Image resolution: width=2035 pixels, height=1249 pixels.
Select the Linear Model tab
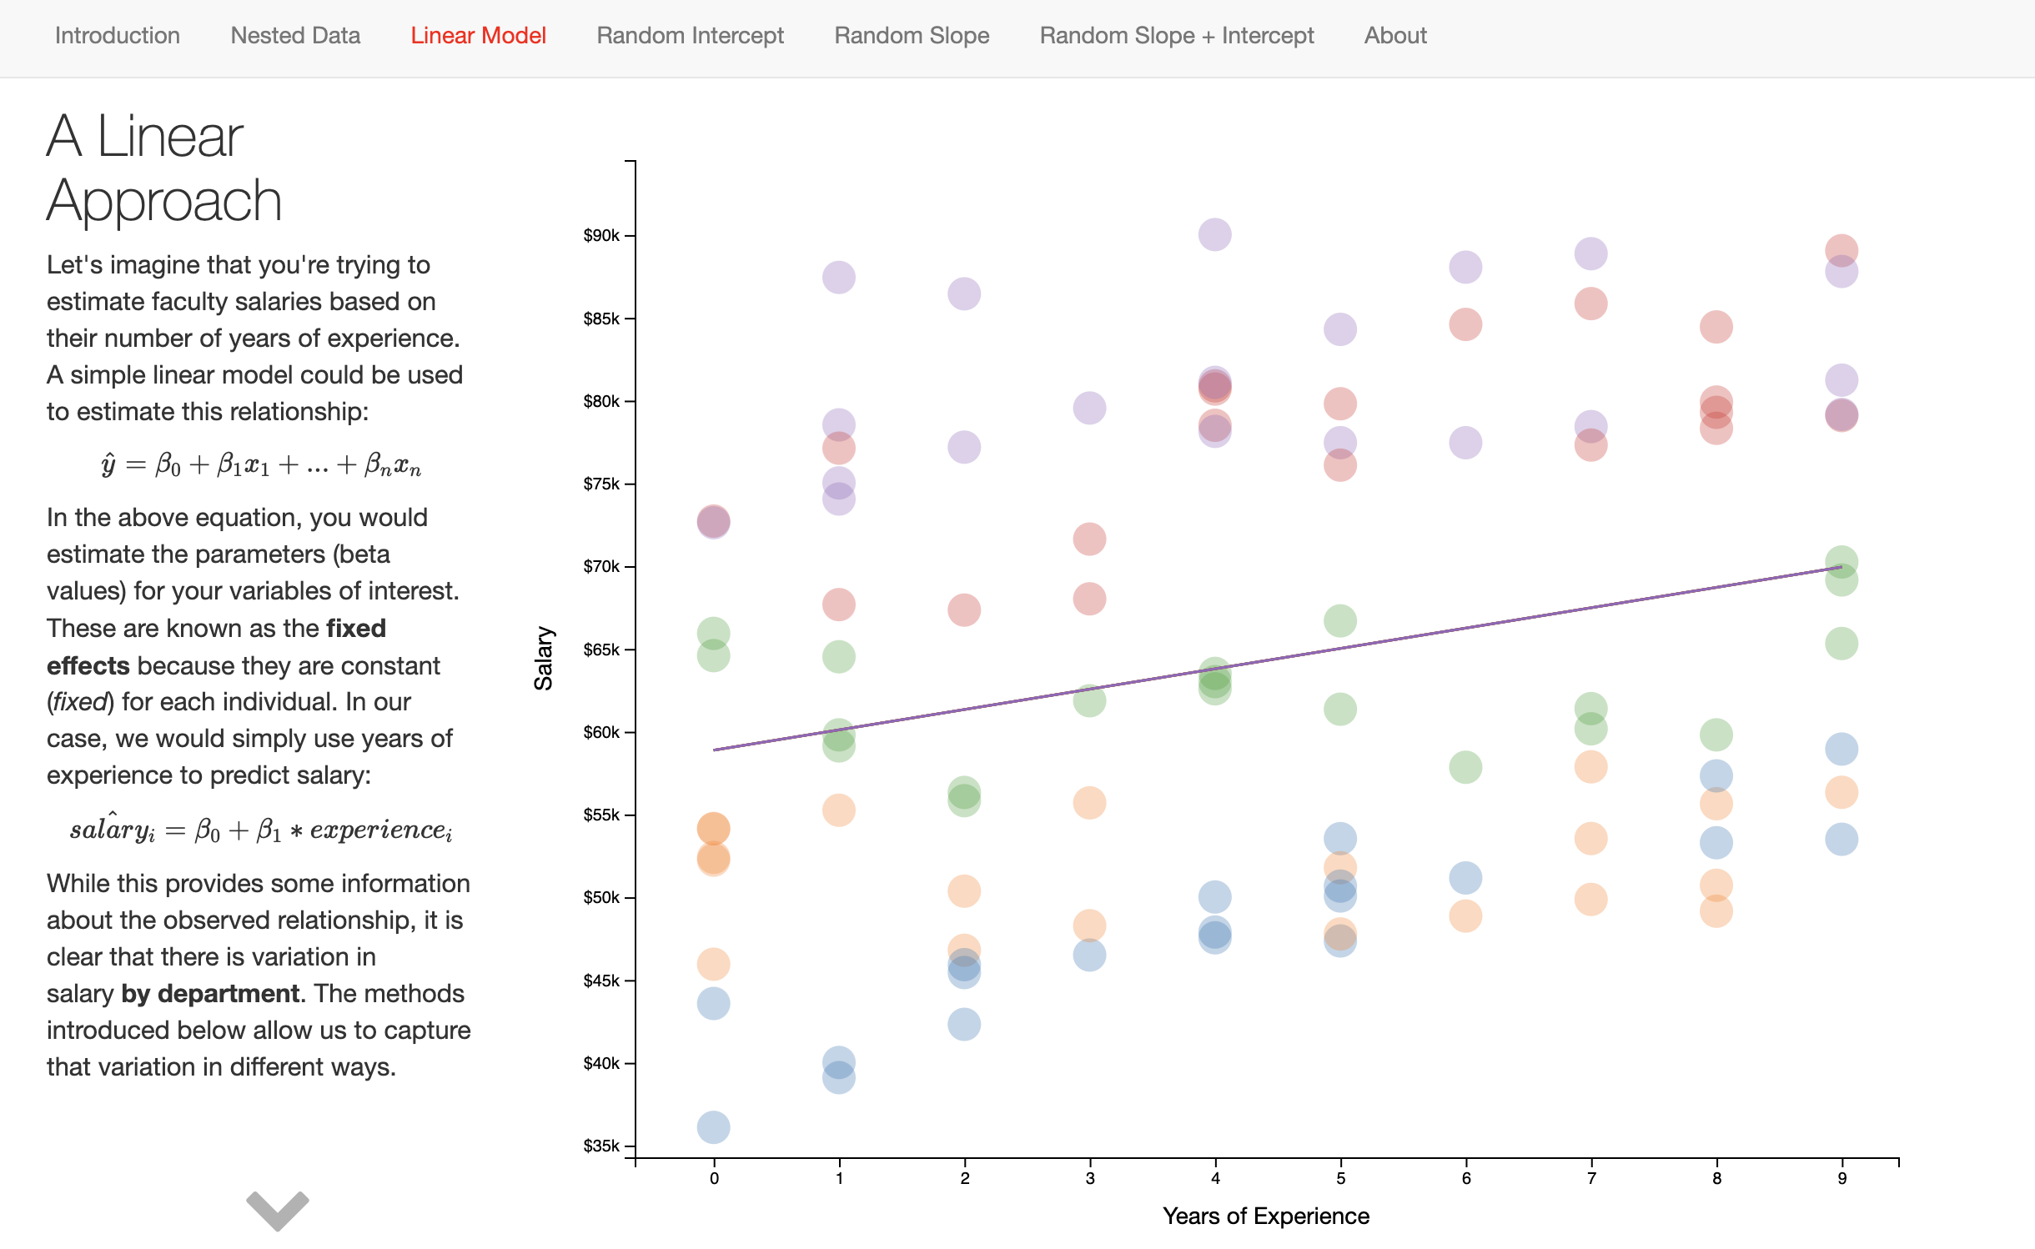[x=478, y=36]
